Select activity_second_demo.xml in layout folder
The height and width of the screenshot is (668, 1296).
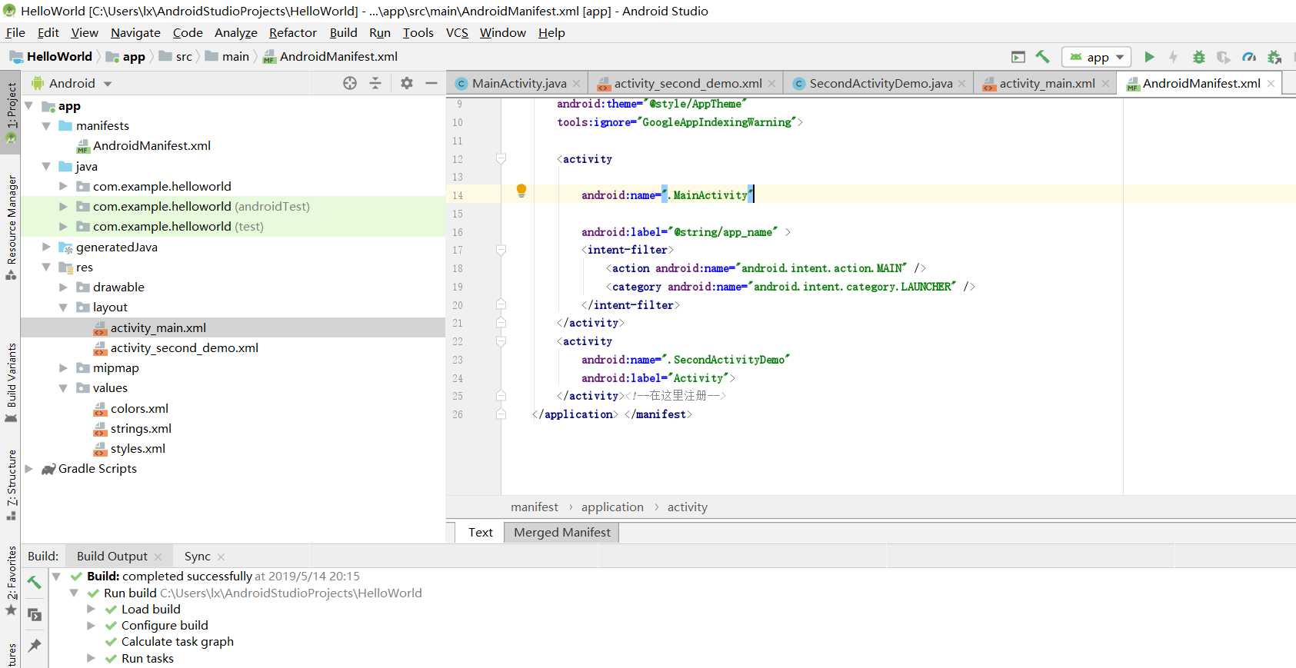pos(184,347)
